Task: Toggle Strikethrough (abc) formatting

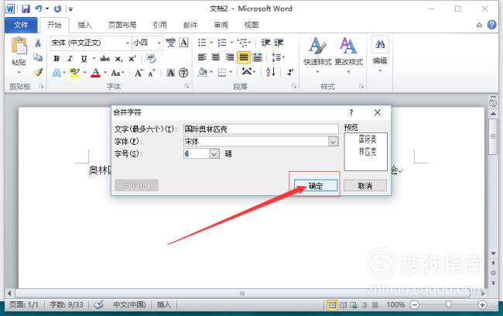Action: pos(104,58)
